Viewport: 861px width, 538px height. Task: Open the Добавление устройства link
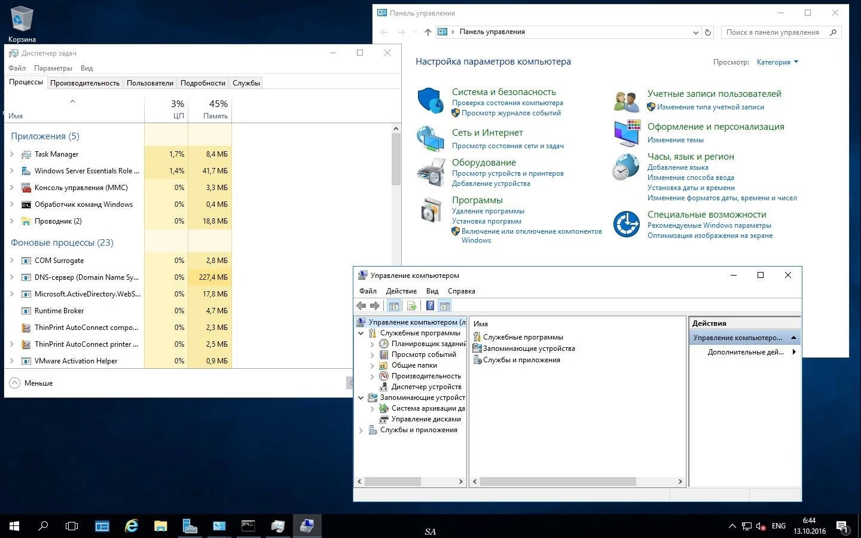[x=491, y=184]
